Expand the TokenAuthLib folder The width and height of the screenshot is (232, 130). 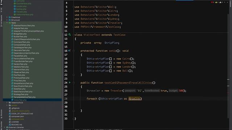[7, 103]
